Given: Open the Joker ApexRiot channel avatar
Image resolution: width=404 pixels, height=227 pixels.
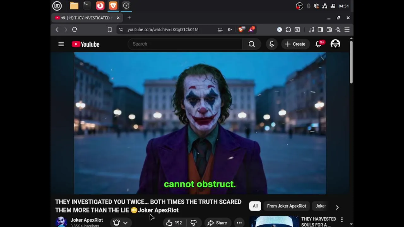Looking at the screenshot, I should pyautogui.click(x=61, y=222).
